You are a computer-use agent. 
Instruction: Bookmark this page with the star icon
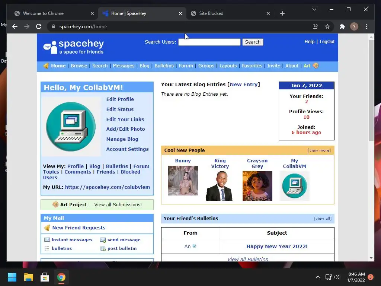click(327, 26)
